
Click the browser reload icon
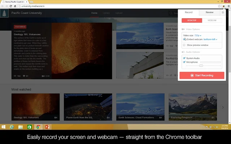pos(11,6)
